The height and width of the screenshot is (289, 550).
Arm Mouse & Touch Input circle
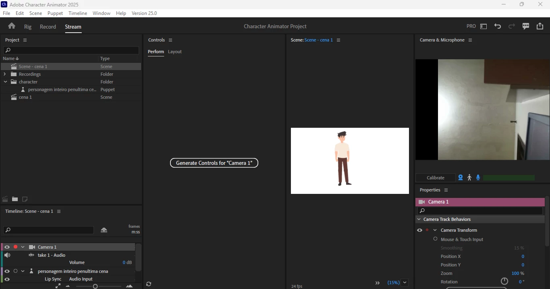click(x=435, y=239)
